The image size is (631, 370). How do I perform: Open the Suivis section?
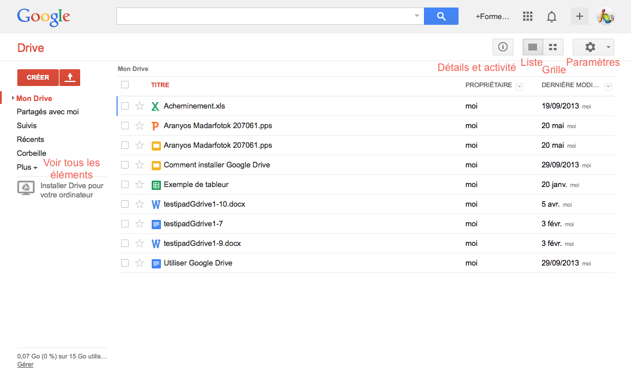coord(27,126)
